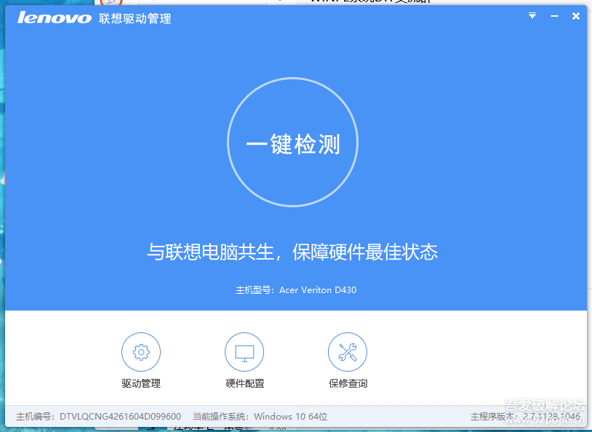592x432 pixels.
Task: Click the 驱动管理 text label
Action: (140, 383)
